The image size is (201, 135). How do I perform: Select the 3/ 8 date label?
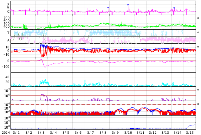point(103,132)
